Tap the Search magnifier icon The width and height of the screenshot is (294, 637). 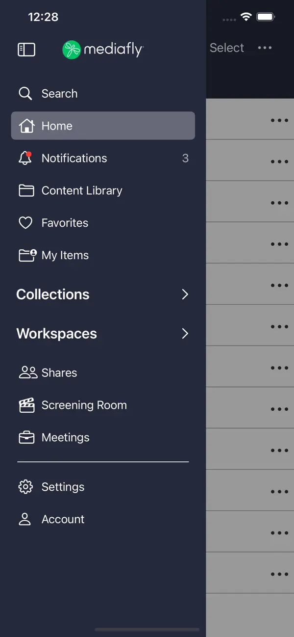[x=25, y=93]
